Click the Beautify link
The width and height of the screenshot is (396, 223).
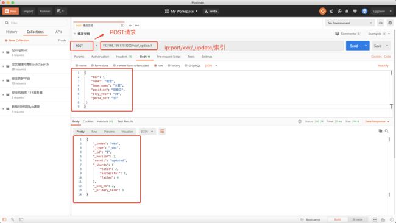coord(383,66)
